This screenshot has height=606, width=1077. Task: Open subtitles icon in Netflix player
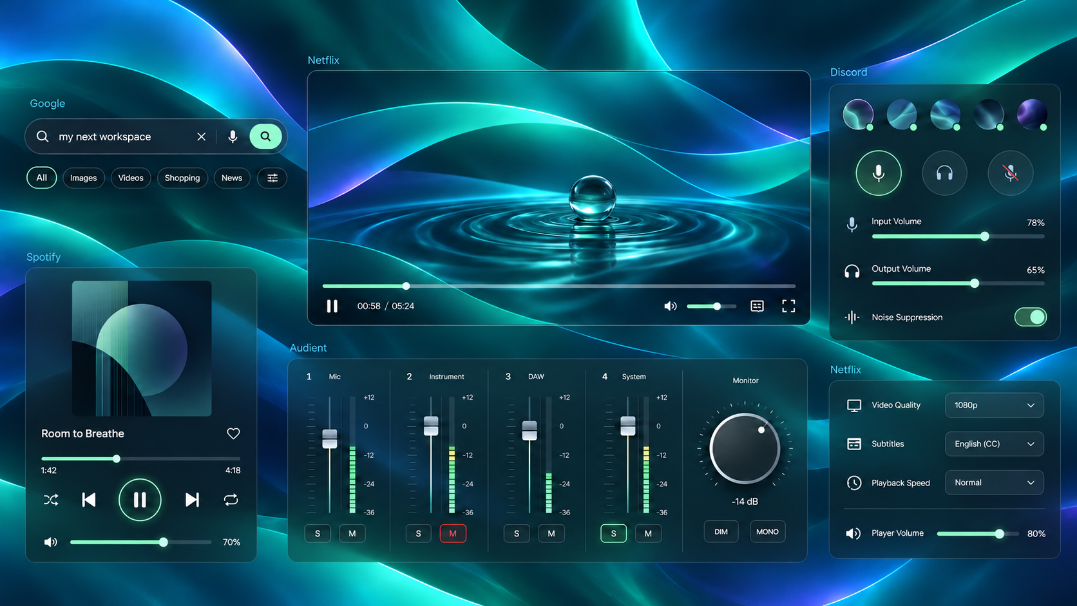pyautogui.click(x=757, y=306)
